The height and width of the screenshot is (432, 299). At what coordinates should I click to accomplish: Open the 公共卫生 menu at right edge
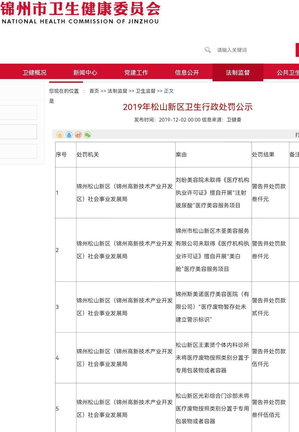point(288,73)
